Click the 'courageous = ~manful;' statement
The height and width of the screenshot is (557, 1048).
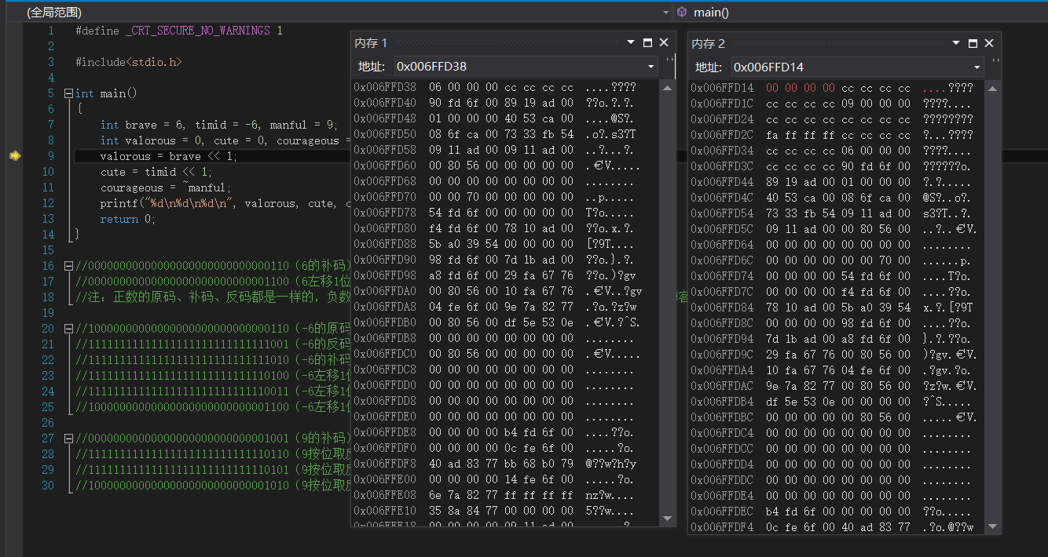166,187
